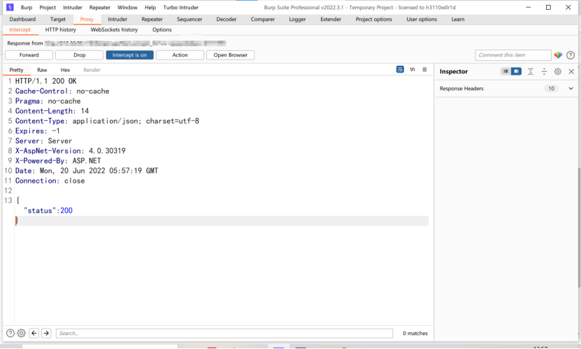The height and width of the screenshot is (349, 581).
Task: Open the help icon beside the comment field
Action: click(x=571, y=55)
